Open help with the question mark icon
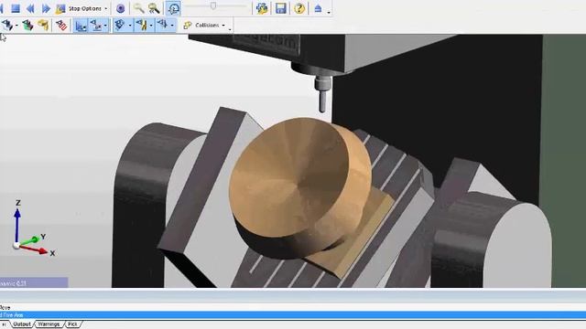 pyautogui.click(x=299, y=8)
